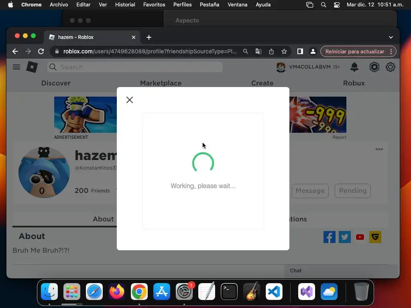
Task: Select the 'hazem - Roblox' tab
Action: (x=92, y=37)
